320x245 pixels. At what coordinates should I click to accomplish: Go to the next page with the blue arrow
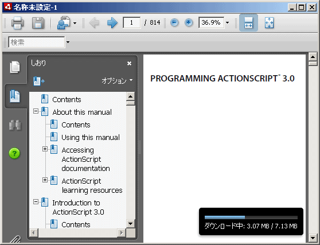(112, 22)
